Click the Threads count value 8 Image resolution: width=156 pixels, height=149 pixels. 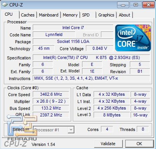[x=143, y=129]
